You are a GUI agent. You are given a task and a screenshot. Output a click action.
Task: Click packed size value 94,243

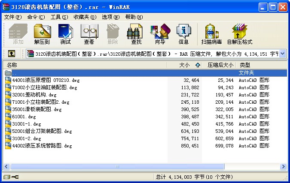226,87
